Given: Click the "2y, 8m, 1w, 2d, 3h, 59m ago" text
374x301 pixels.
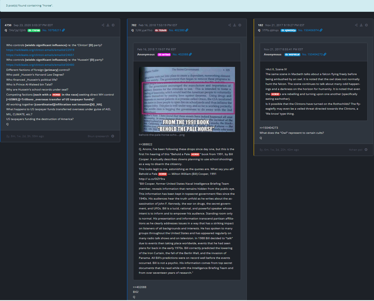Looking at the screenshot, I should point(25,136).
